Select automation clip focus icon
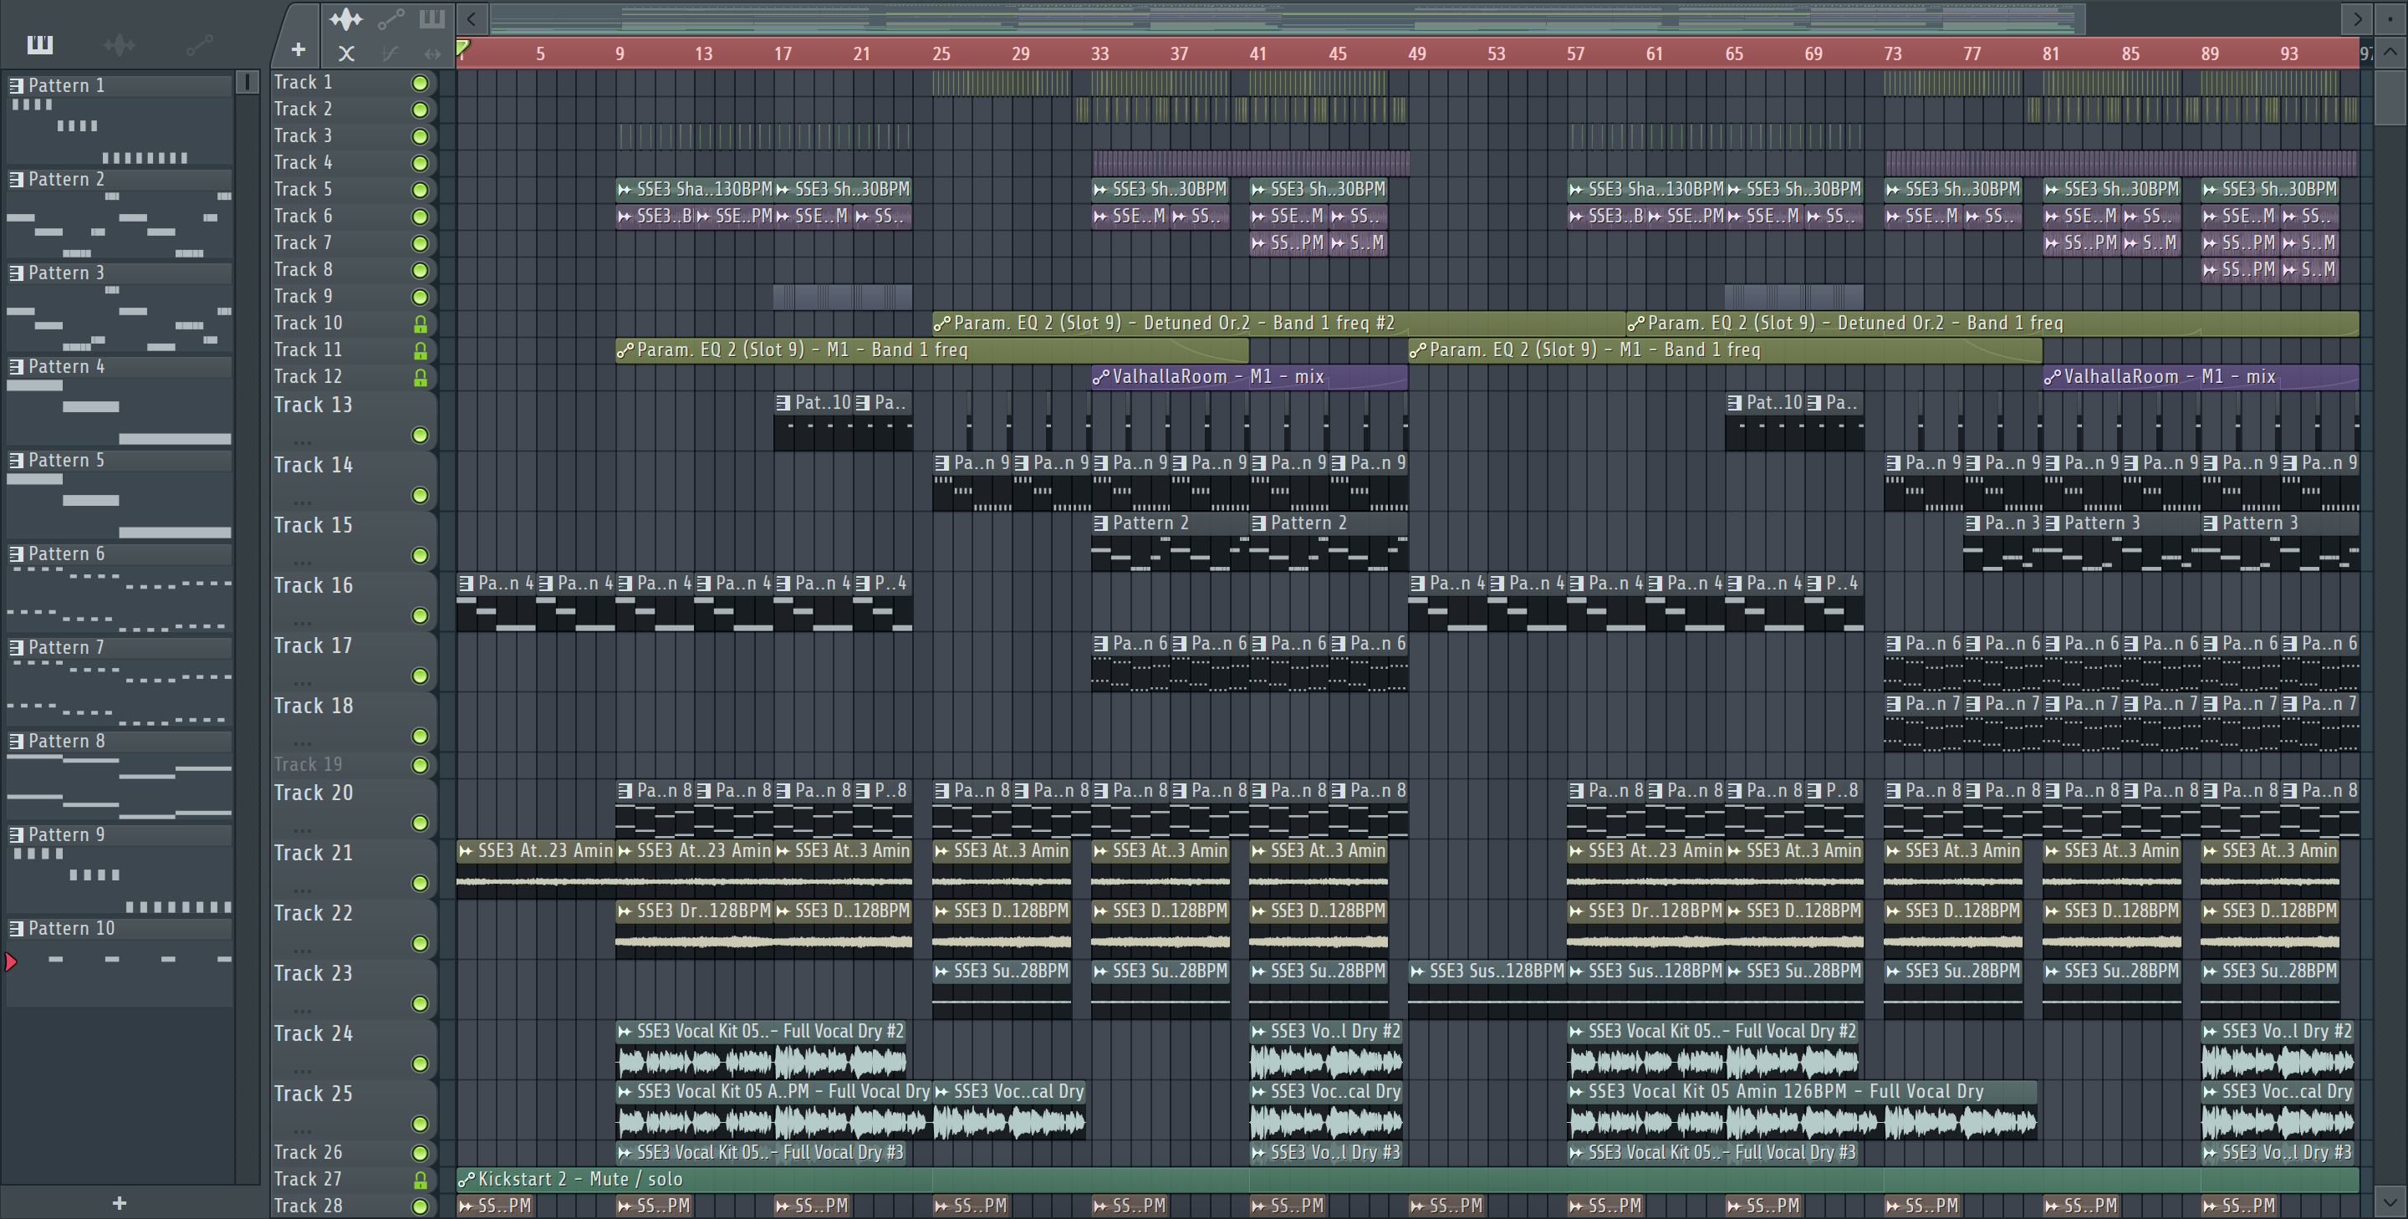Image resolution: width=2408 pixels, height=1219 pixels. pyautogui.click(x=390, y=18)
